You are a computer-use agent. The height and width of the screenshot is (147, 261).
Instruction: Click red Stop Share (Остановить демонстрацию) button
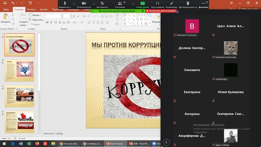point(162,11)
